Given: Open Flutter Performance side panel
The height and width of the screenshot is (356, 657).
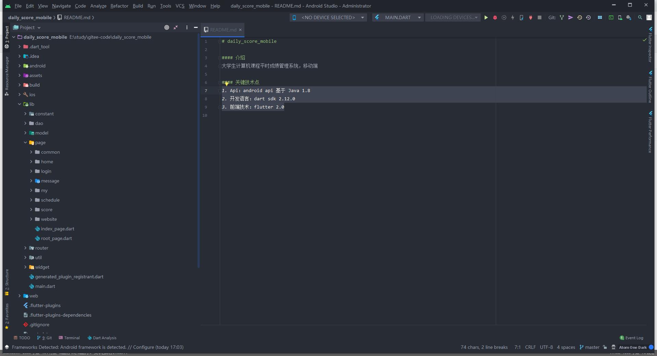Looking at the screenshot, I should pos(650,132).
